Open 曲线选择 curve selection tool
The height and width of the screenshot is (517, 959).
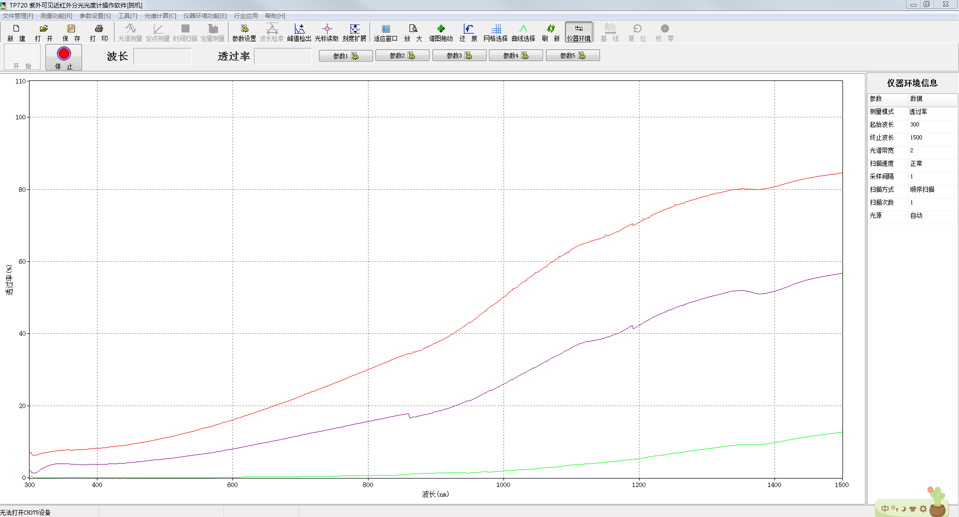point(523,32)
